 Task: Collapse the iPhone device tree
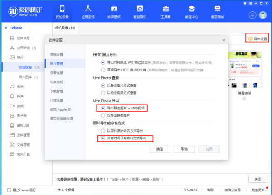(x=6, y=28)
